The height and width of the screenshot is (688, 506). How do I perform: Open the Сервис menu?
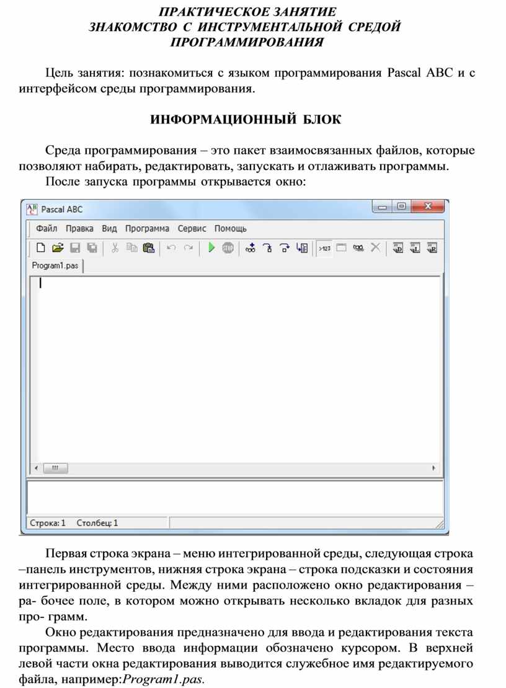point(192,228)
